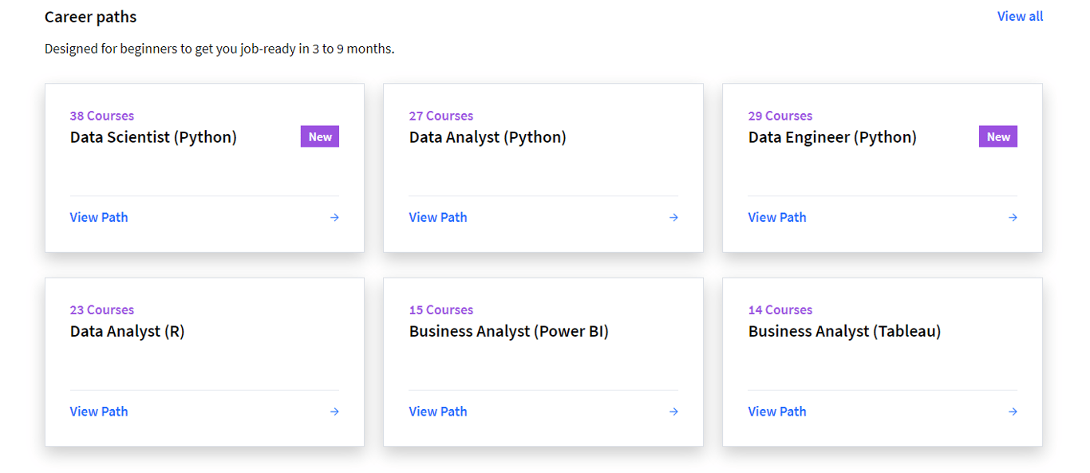This screenshot has height=473, width=1090.
Task: Click View Path under Business Analyst (Power BI)
Action: coord(438,412)
